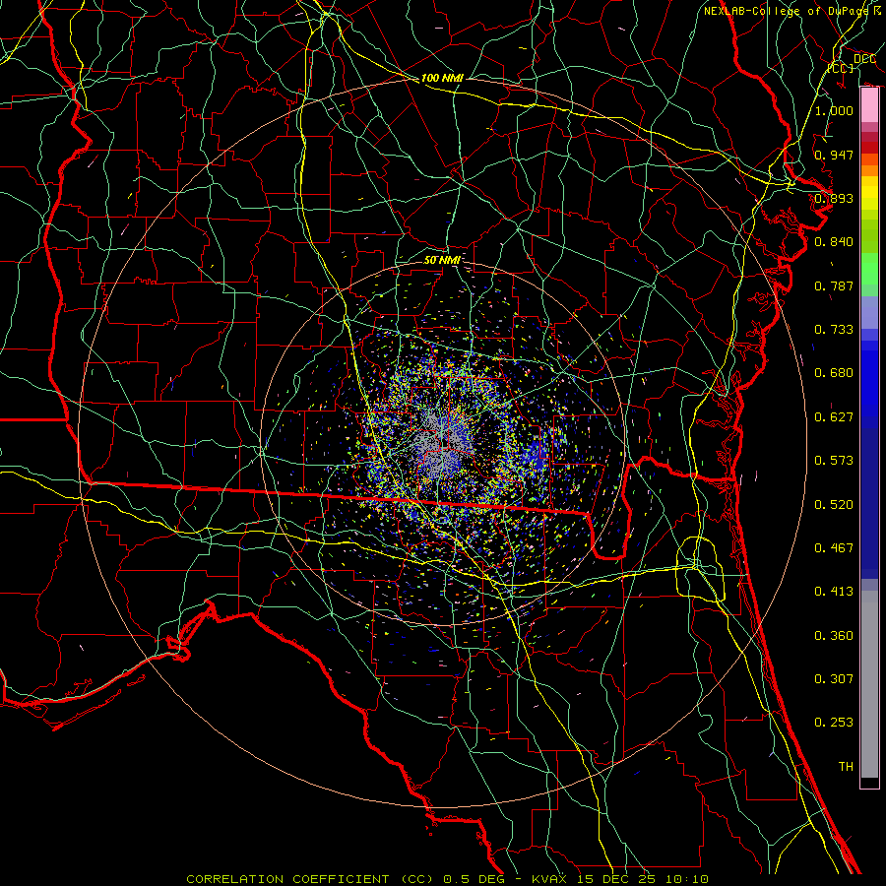Click the "100 NMI" range ring label
This screenshot has width=886, height=886.
[x=442, y=78]
